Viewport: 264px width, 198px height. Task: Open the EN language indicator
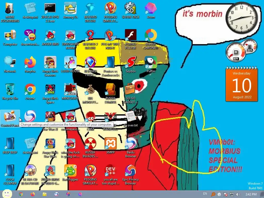pos(205,194)
